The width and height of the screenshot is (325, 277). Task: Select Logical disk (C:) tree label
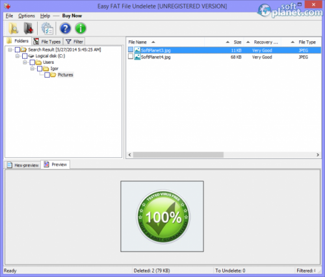[x=50, y=56]
